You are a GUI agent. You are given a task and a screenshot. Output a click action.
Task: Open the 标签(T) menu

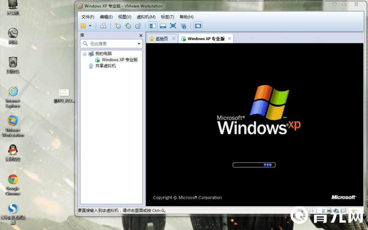click(167, 17)
